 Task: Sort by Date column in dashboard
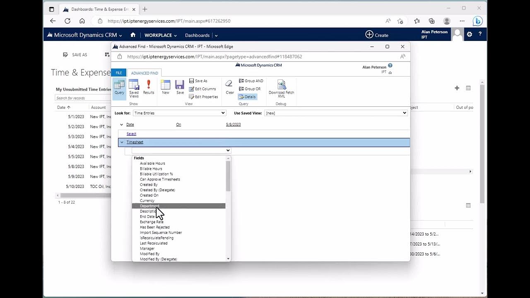point(64,107)
